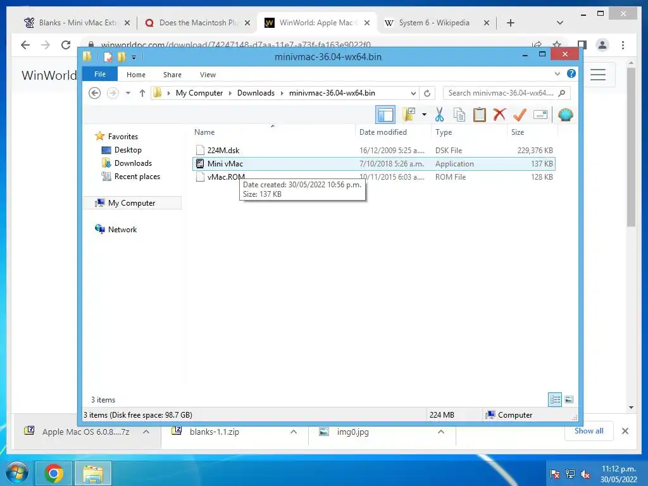Switch to Does the Macintosh Plus tab
The width and height of the screenshot is (648, 486).
point(198,23)
